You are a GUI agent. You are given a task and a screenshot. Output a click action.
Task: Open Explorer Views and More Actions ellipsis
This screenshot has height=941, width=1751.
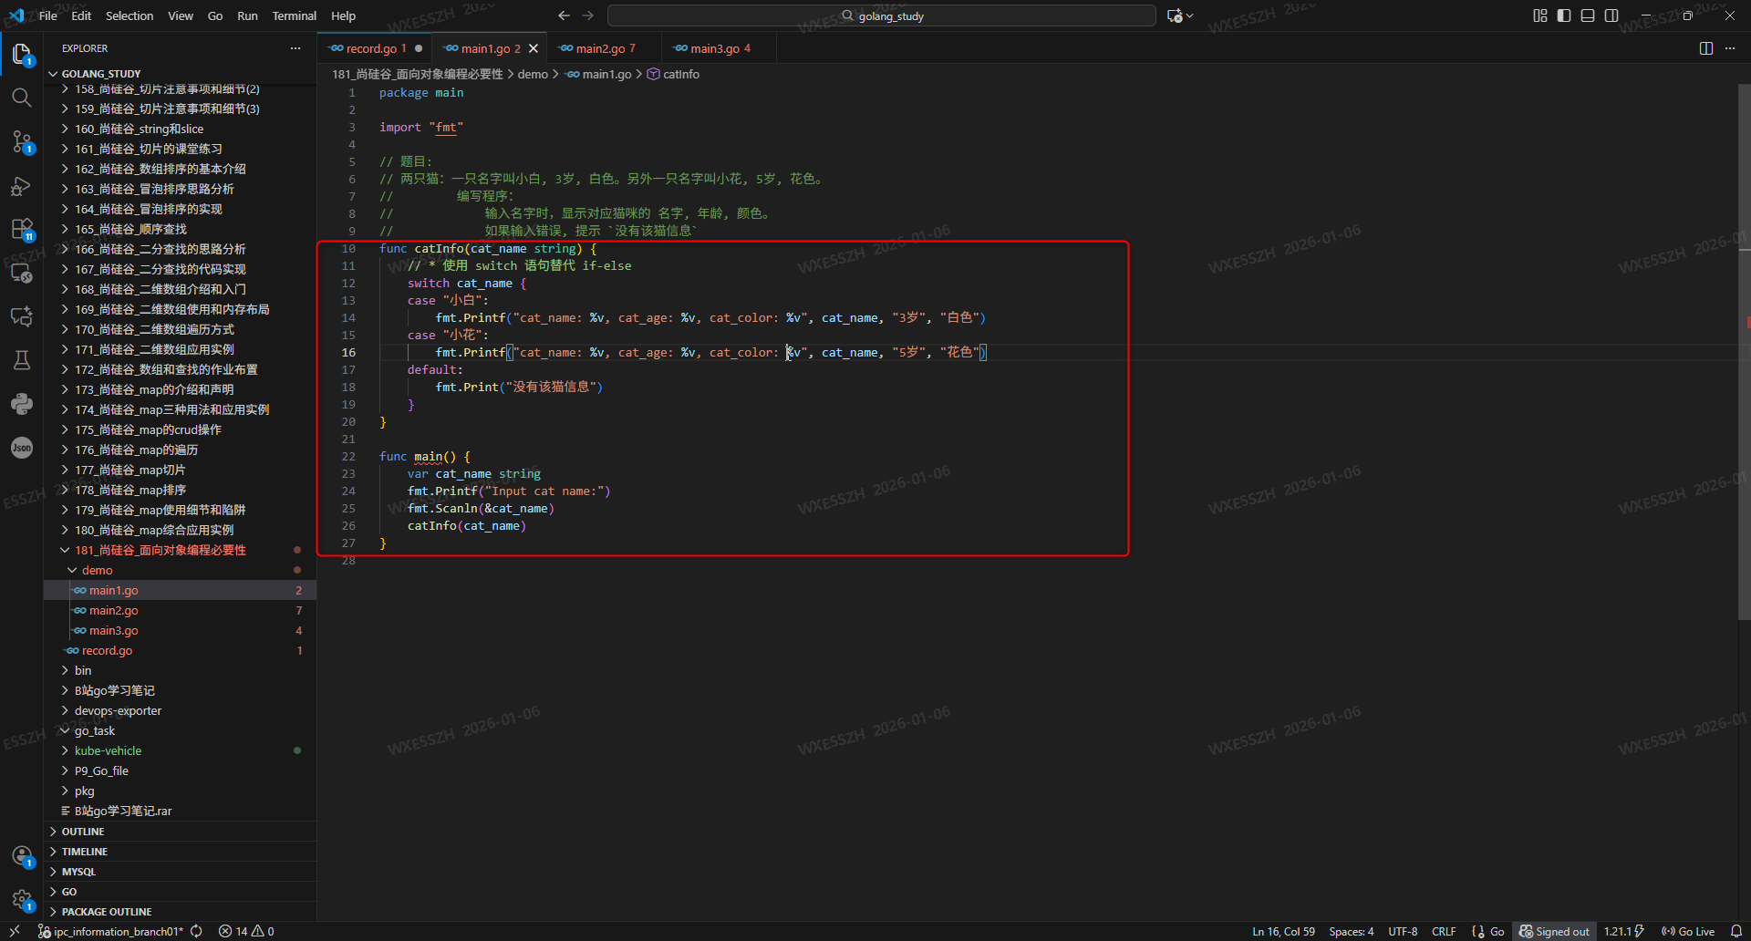coord(295,48)
